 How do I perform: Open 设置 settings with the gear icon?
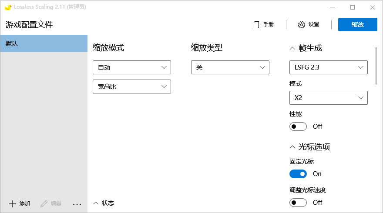pos(309,24)
